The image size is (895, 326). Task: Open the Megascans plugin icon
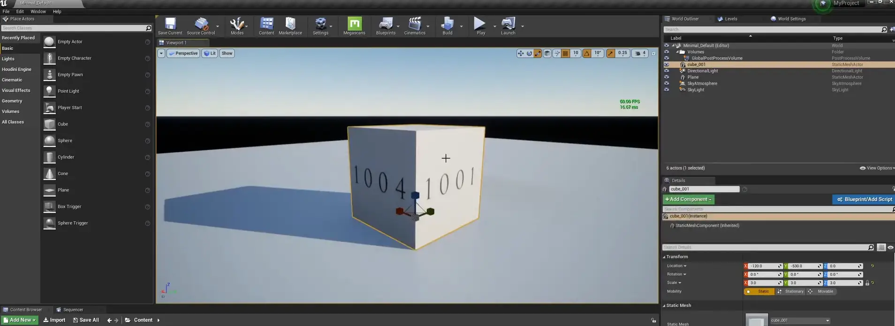point(354,24)
